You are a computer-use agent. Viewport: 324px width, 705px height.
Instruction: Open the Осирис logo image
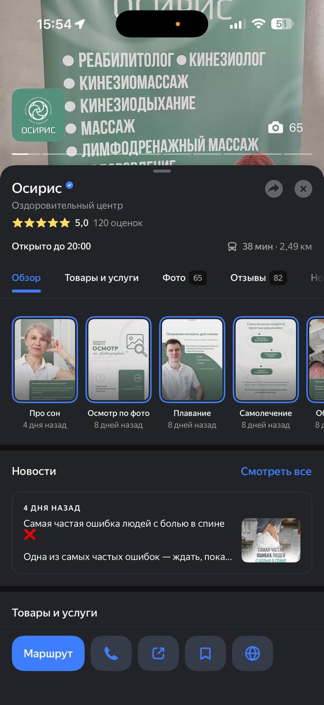(38, 115)
